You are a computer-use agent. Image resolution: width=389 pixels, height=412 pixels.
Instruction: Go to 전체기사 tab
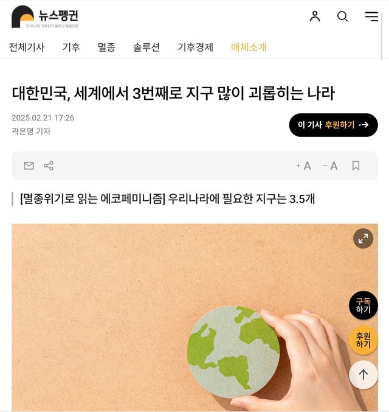tap(27, 47)
